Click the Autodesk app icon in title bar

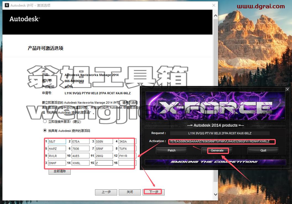click(x=7, y=5)
